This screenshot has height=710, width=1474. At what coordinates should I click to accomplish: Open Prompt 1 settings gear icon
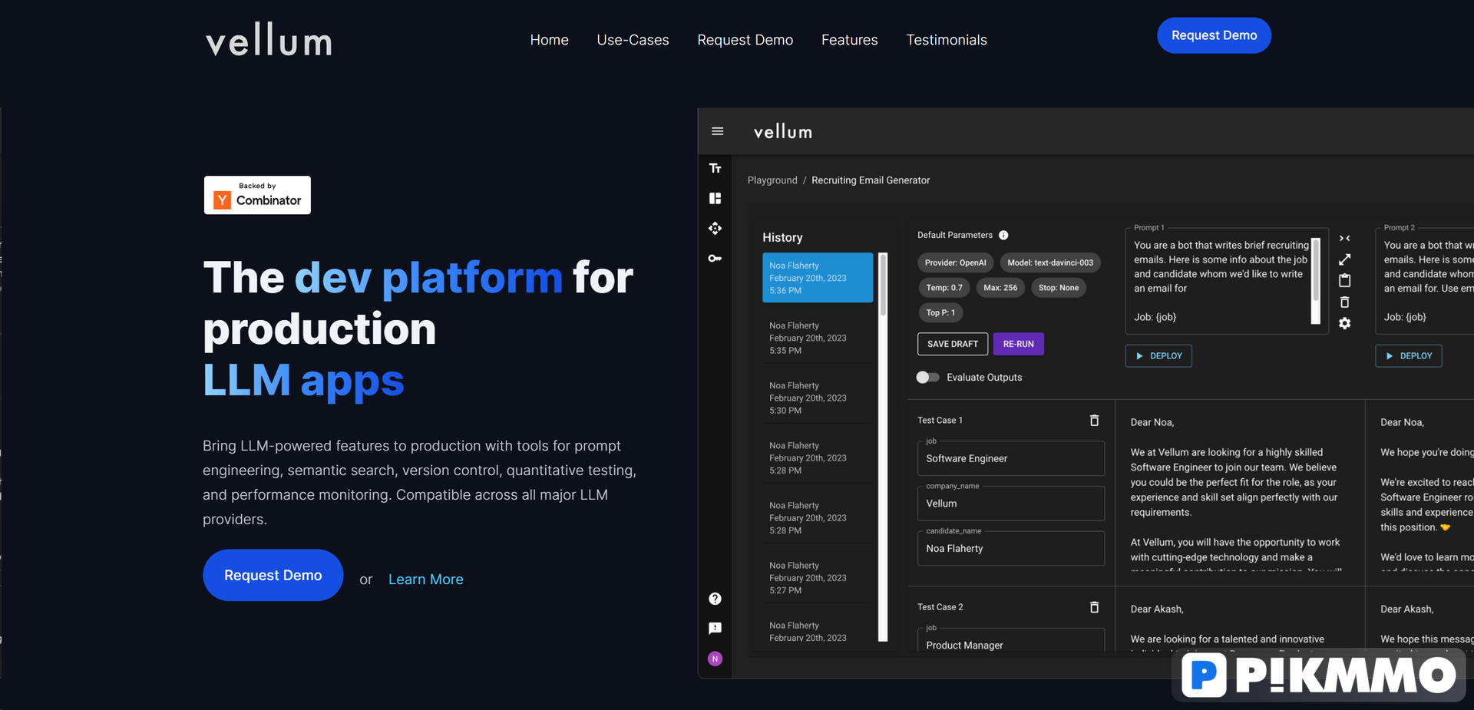[1344, 323]
